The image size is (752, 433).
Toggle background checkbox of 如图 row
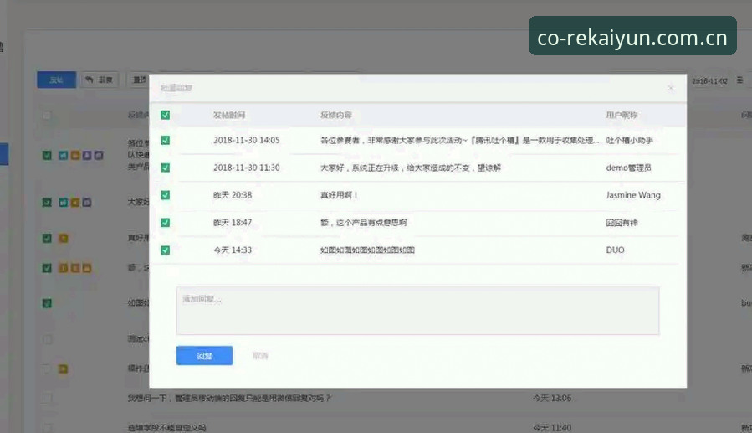click(x=47, y=303)
